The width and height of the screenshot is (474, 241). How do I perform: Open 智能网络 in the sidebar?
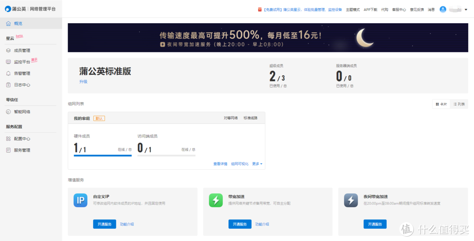(x=22, y=112)
